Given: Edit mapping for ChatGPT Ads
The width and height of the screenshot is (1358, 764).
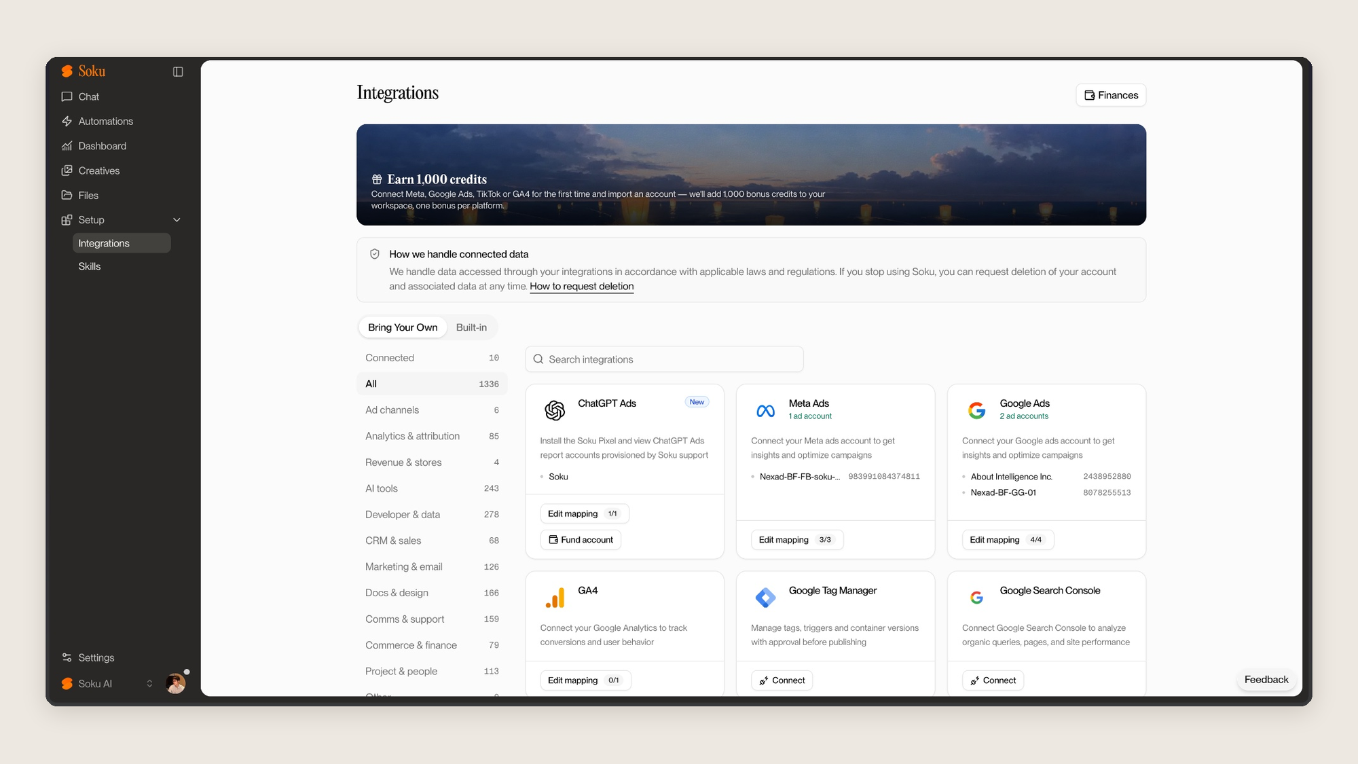Looking at the screenshot, I should click(585, 514).
